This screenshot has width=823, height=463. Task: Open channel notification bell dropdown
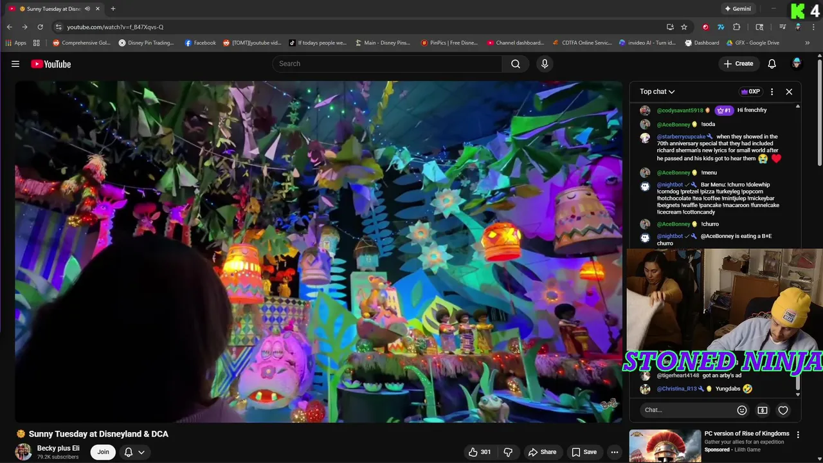pyautogui.click(x=134, y=452)
